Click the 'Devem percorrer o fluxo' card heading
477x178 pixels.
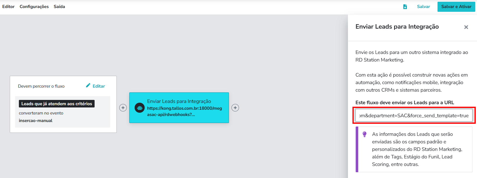coord(41,86)
